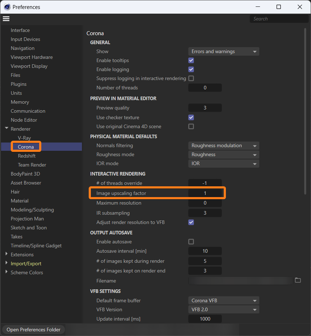This screenshot has width=311, height=336.
Task: Click Number of threads field
Action: (x=205, y=88)
